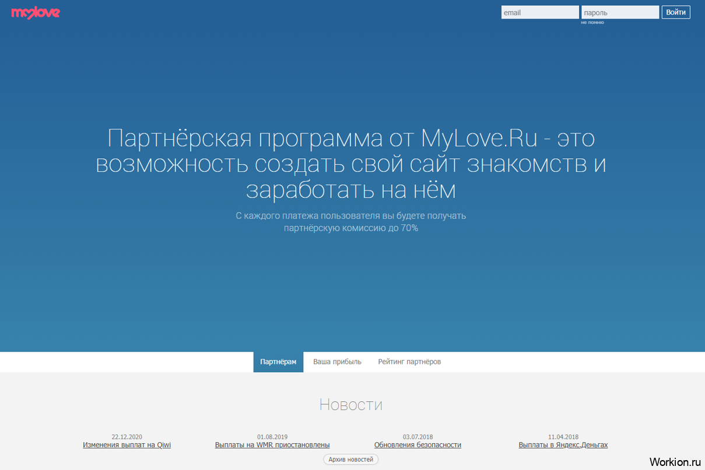Switch to the Ваша прибыль tab

tap(337, 362)
